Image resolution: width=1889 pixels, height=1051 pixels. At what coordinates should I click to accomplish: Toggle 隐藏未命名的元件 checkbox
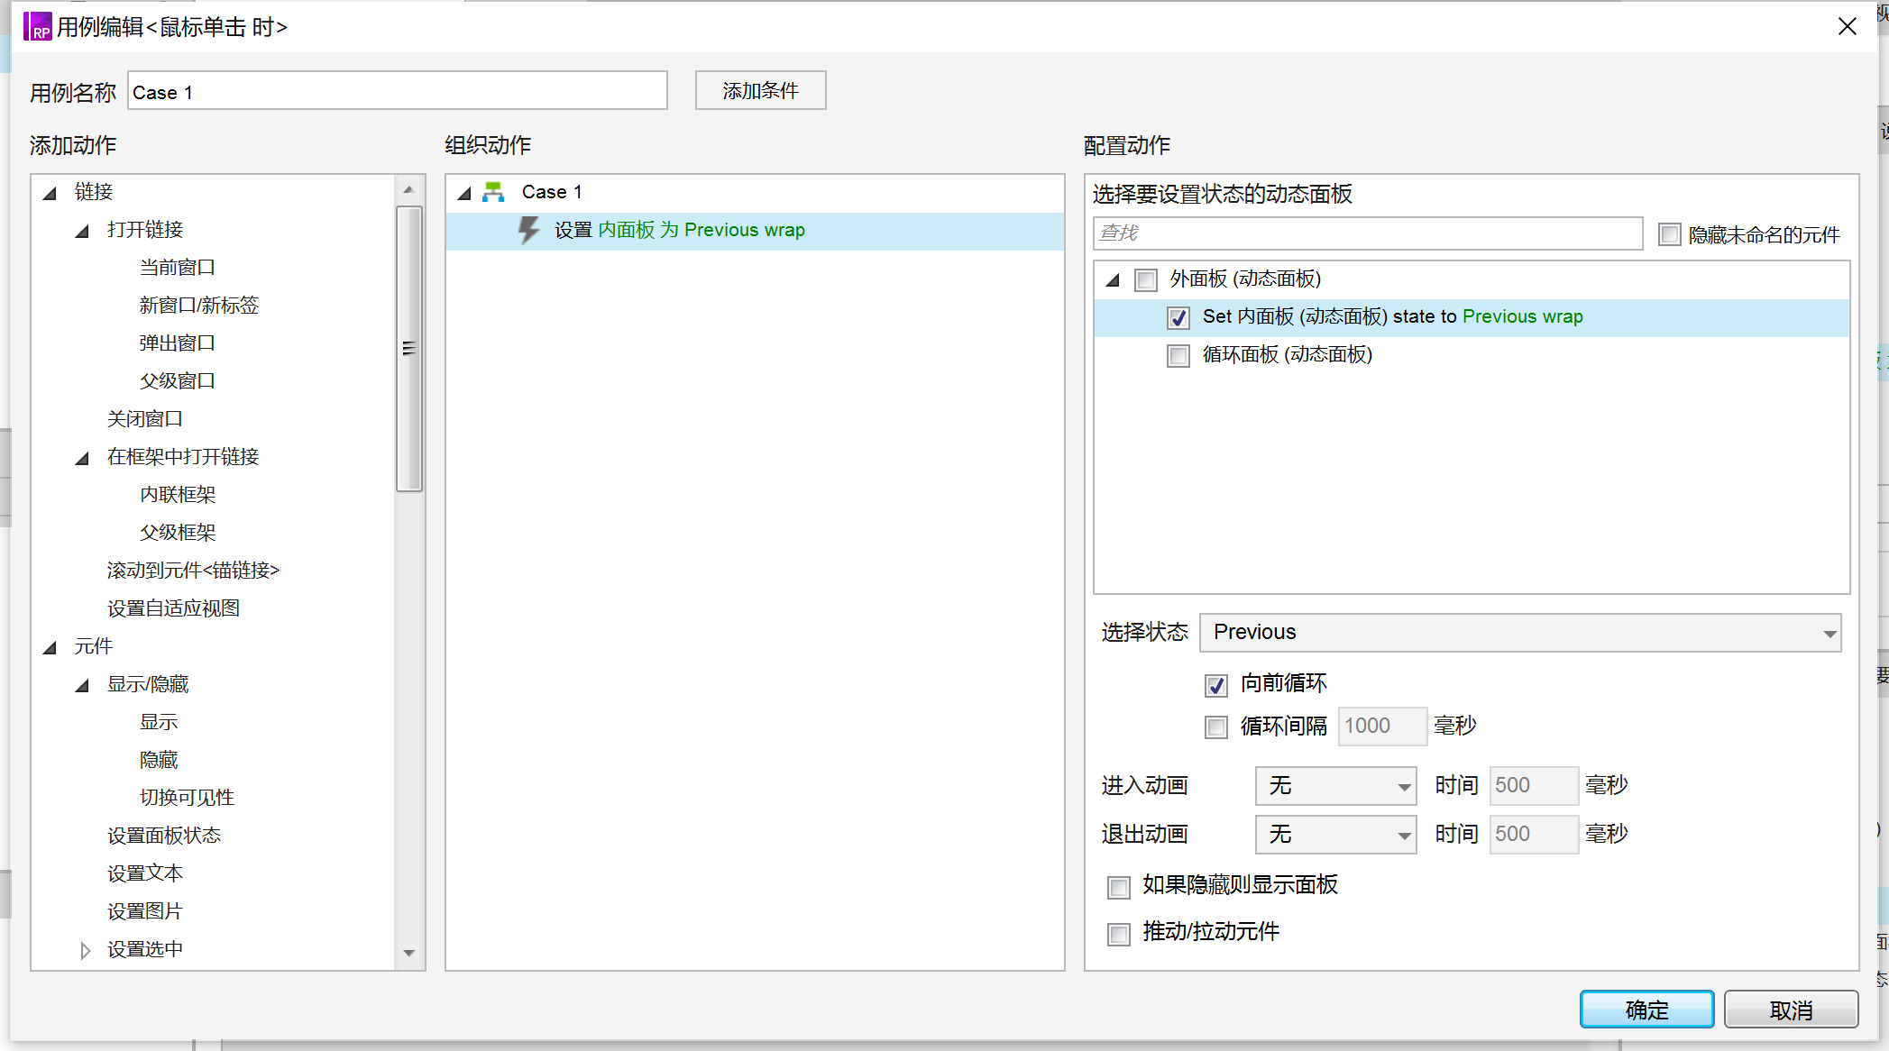[1669, 234]
